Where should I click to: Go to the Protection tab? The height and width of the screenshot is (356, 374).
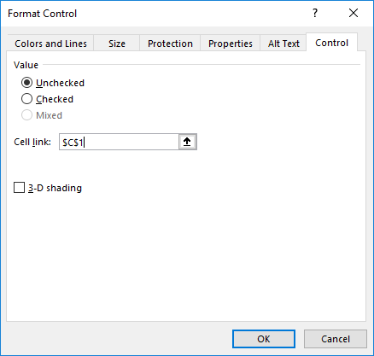click(170, 44)
